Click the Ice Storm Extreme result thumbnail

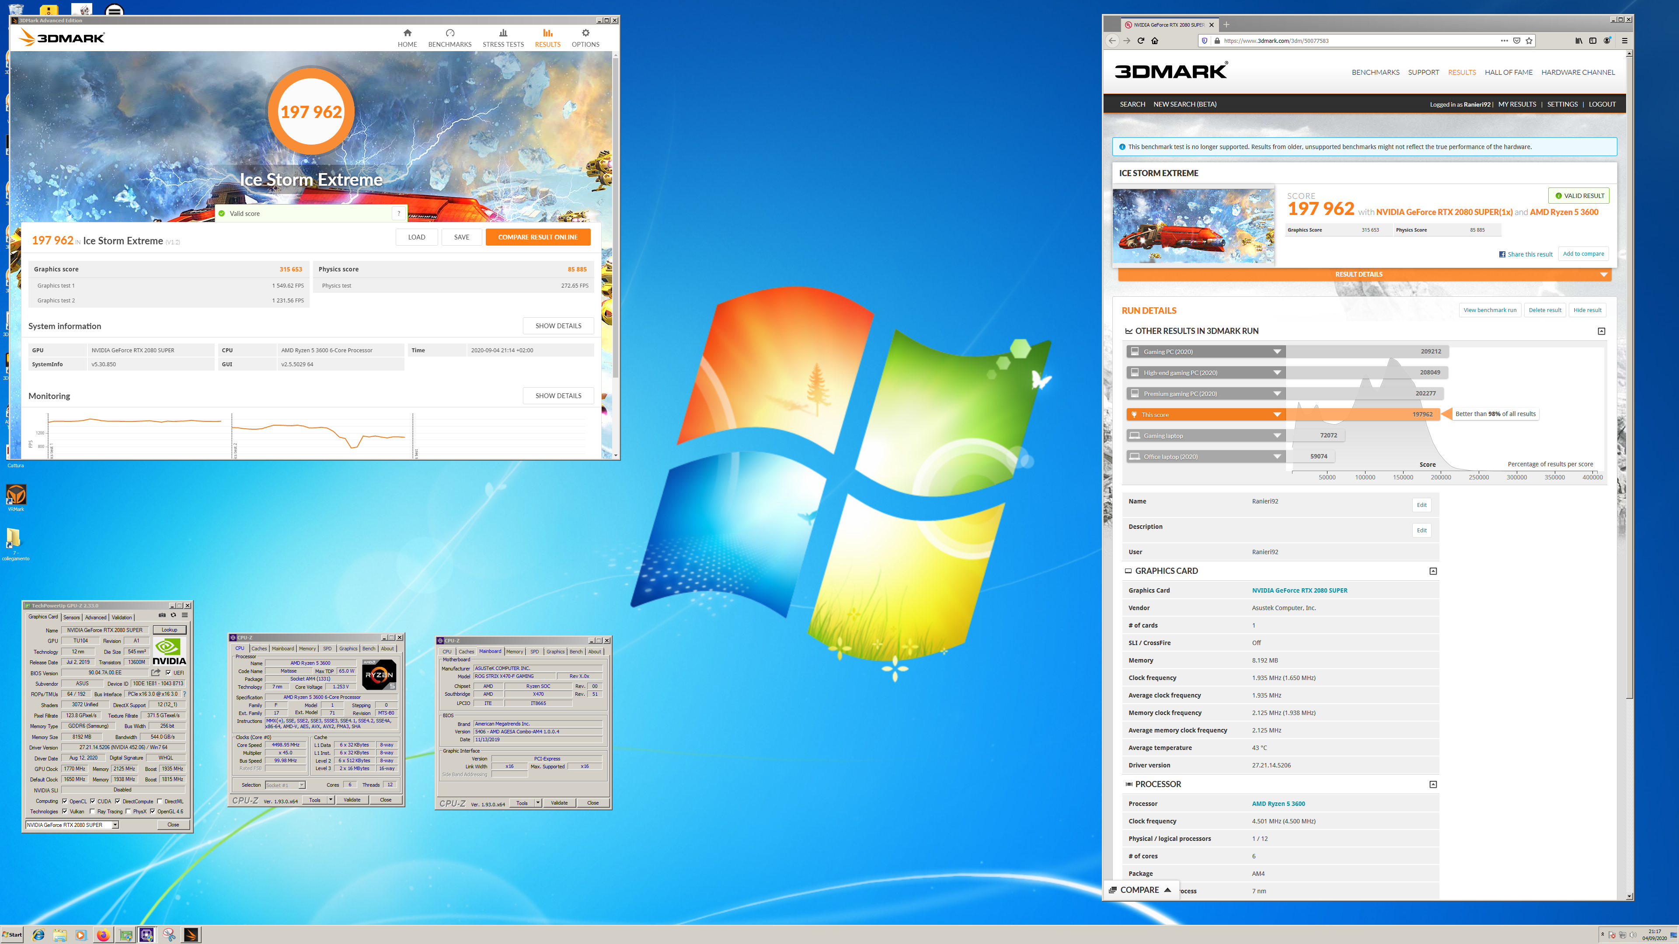(1193, 226)
